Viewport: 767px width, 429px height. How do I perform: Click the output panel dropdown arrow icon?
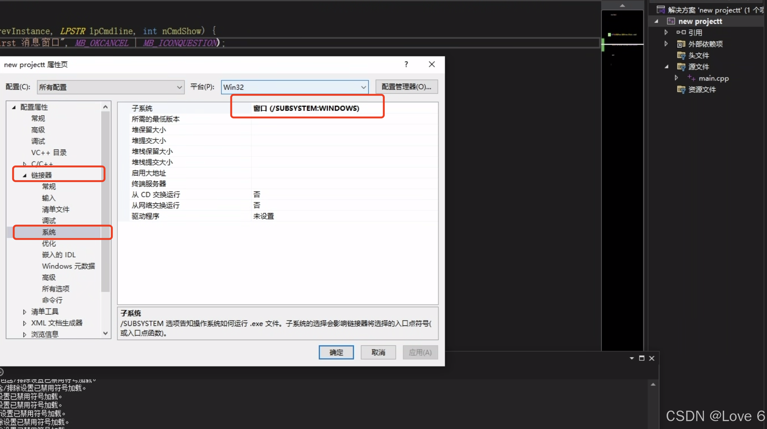pyautogui.click(x=632, y=358)
